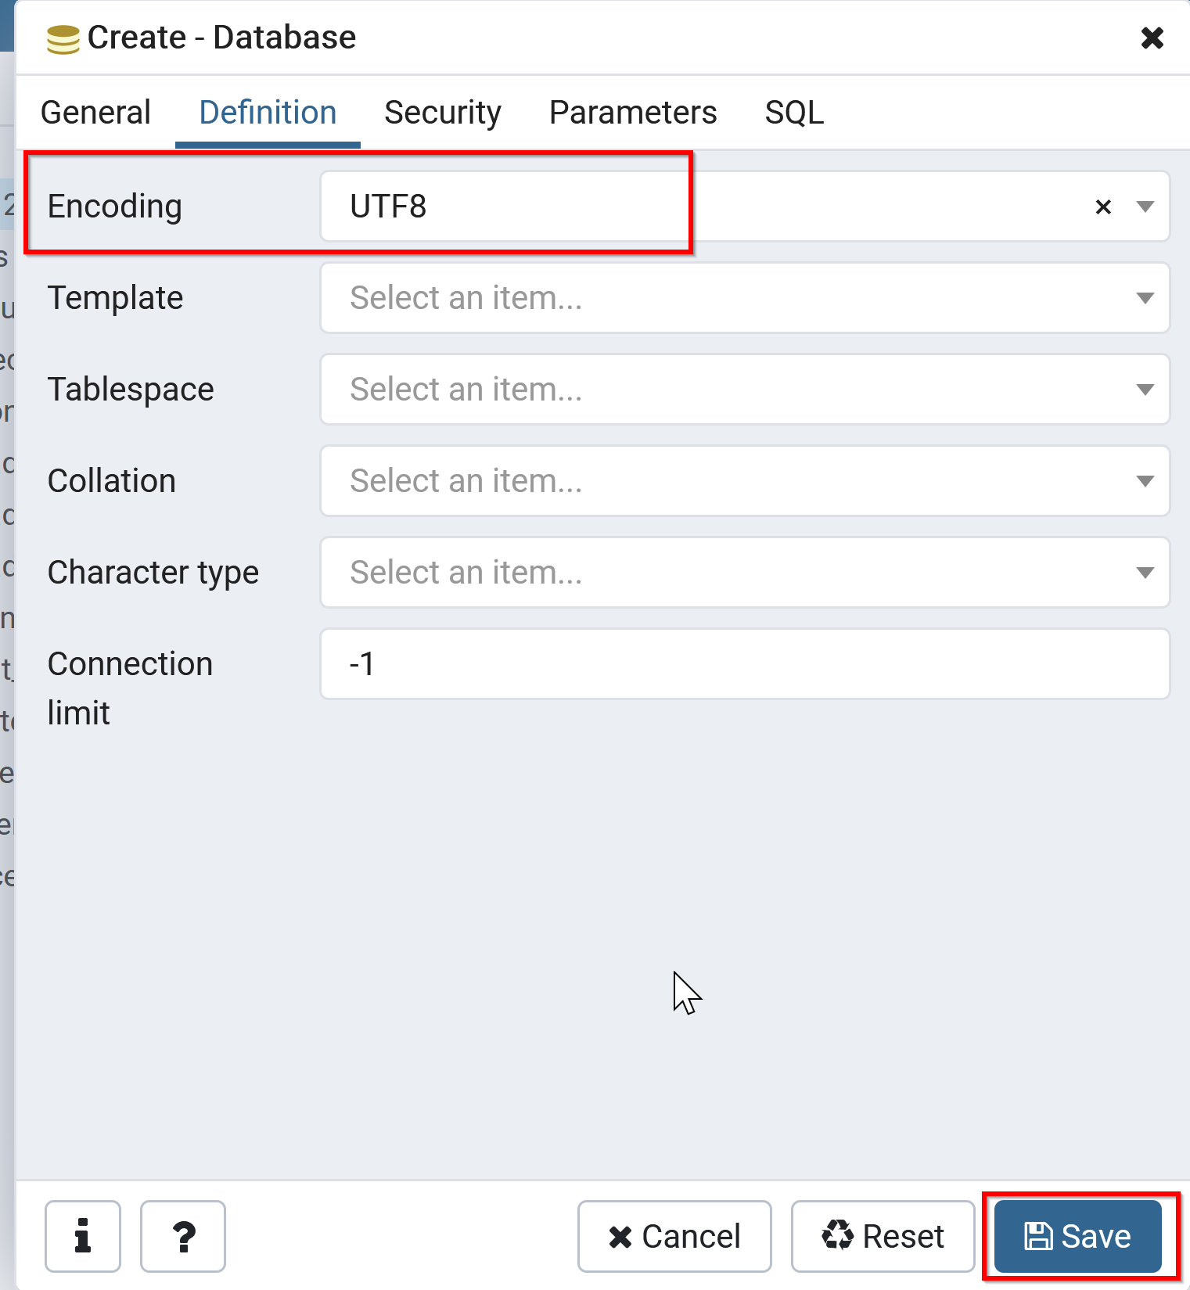Switch to the Security tab

pos(442,113)
